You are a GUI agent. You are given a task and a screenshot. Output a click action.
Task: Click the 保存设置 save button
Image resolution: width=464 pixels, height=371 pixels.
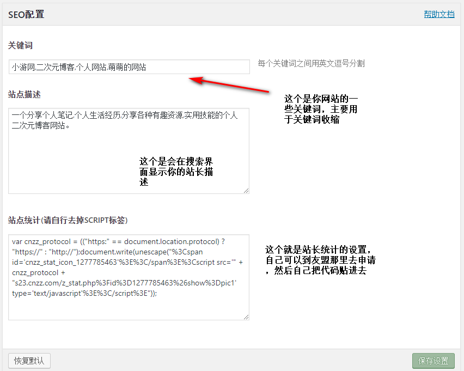[433, 361]
